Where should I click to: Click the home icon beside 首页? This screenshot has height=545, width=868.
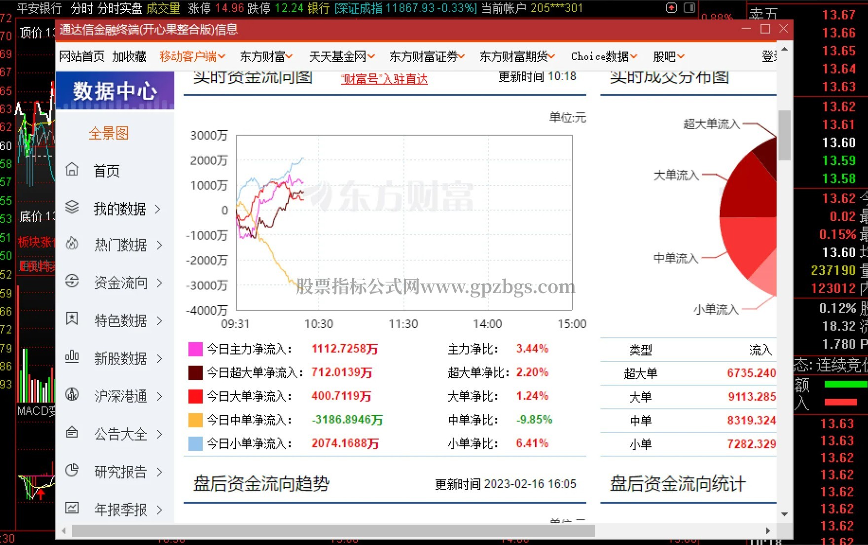click(72, 170)
